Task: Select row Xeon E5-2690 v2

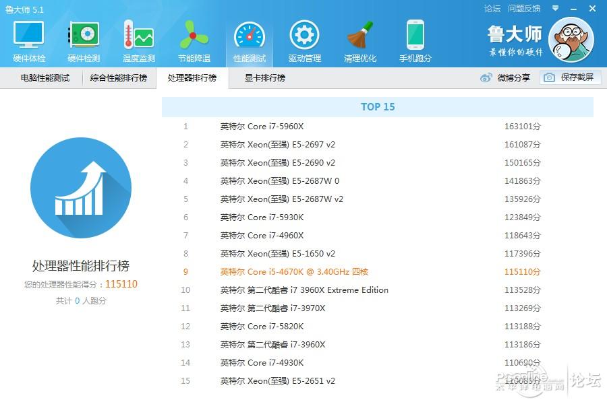Action: coord(378,163)
